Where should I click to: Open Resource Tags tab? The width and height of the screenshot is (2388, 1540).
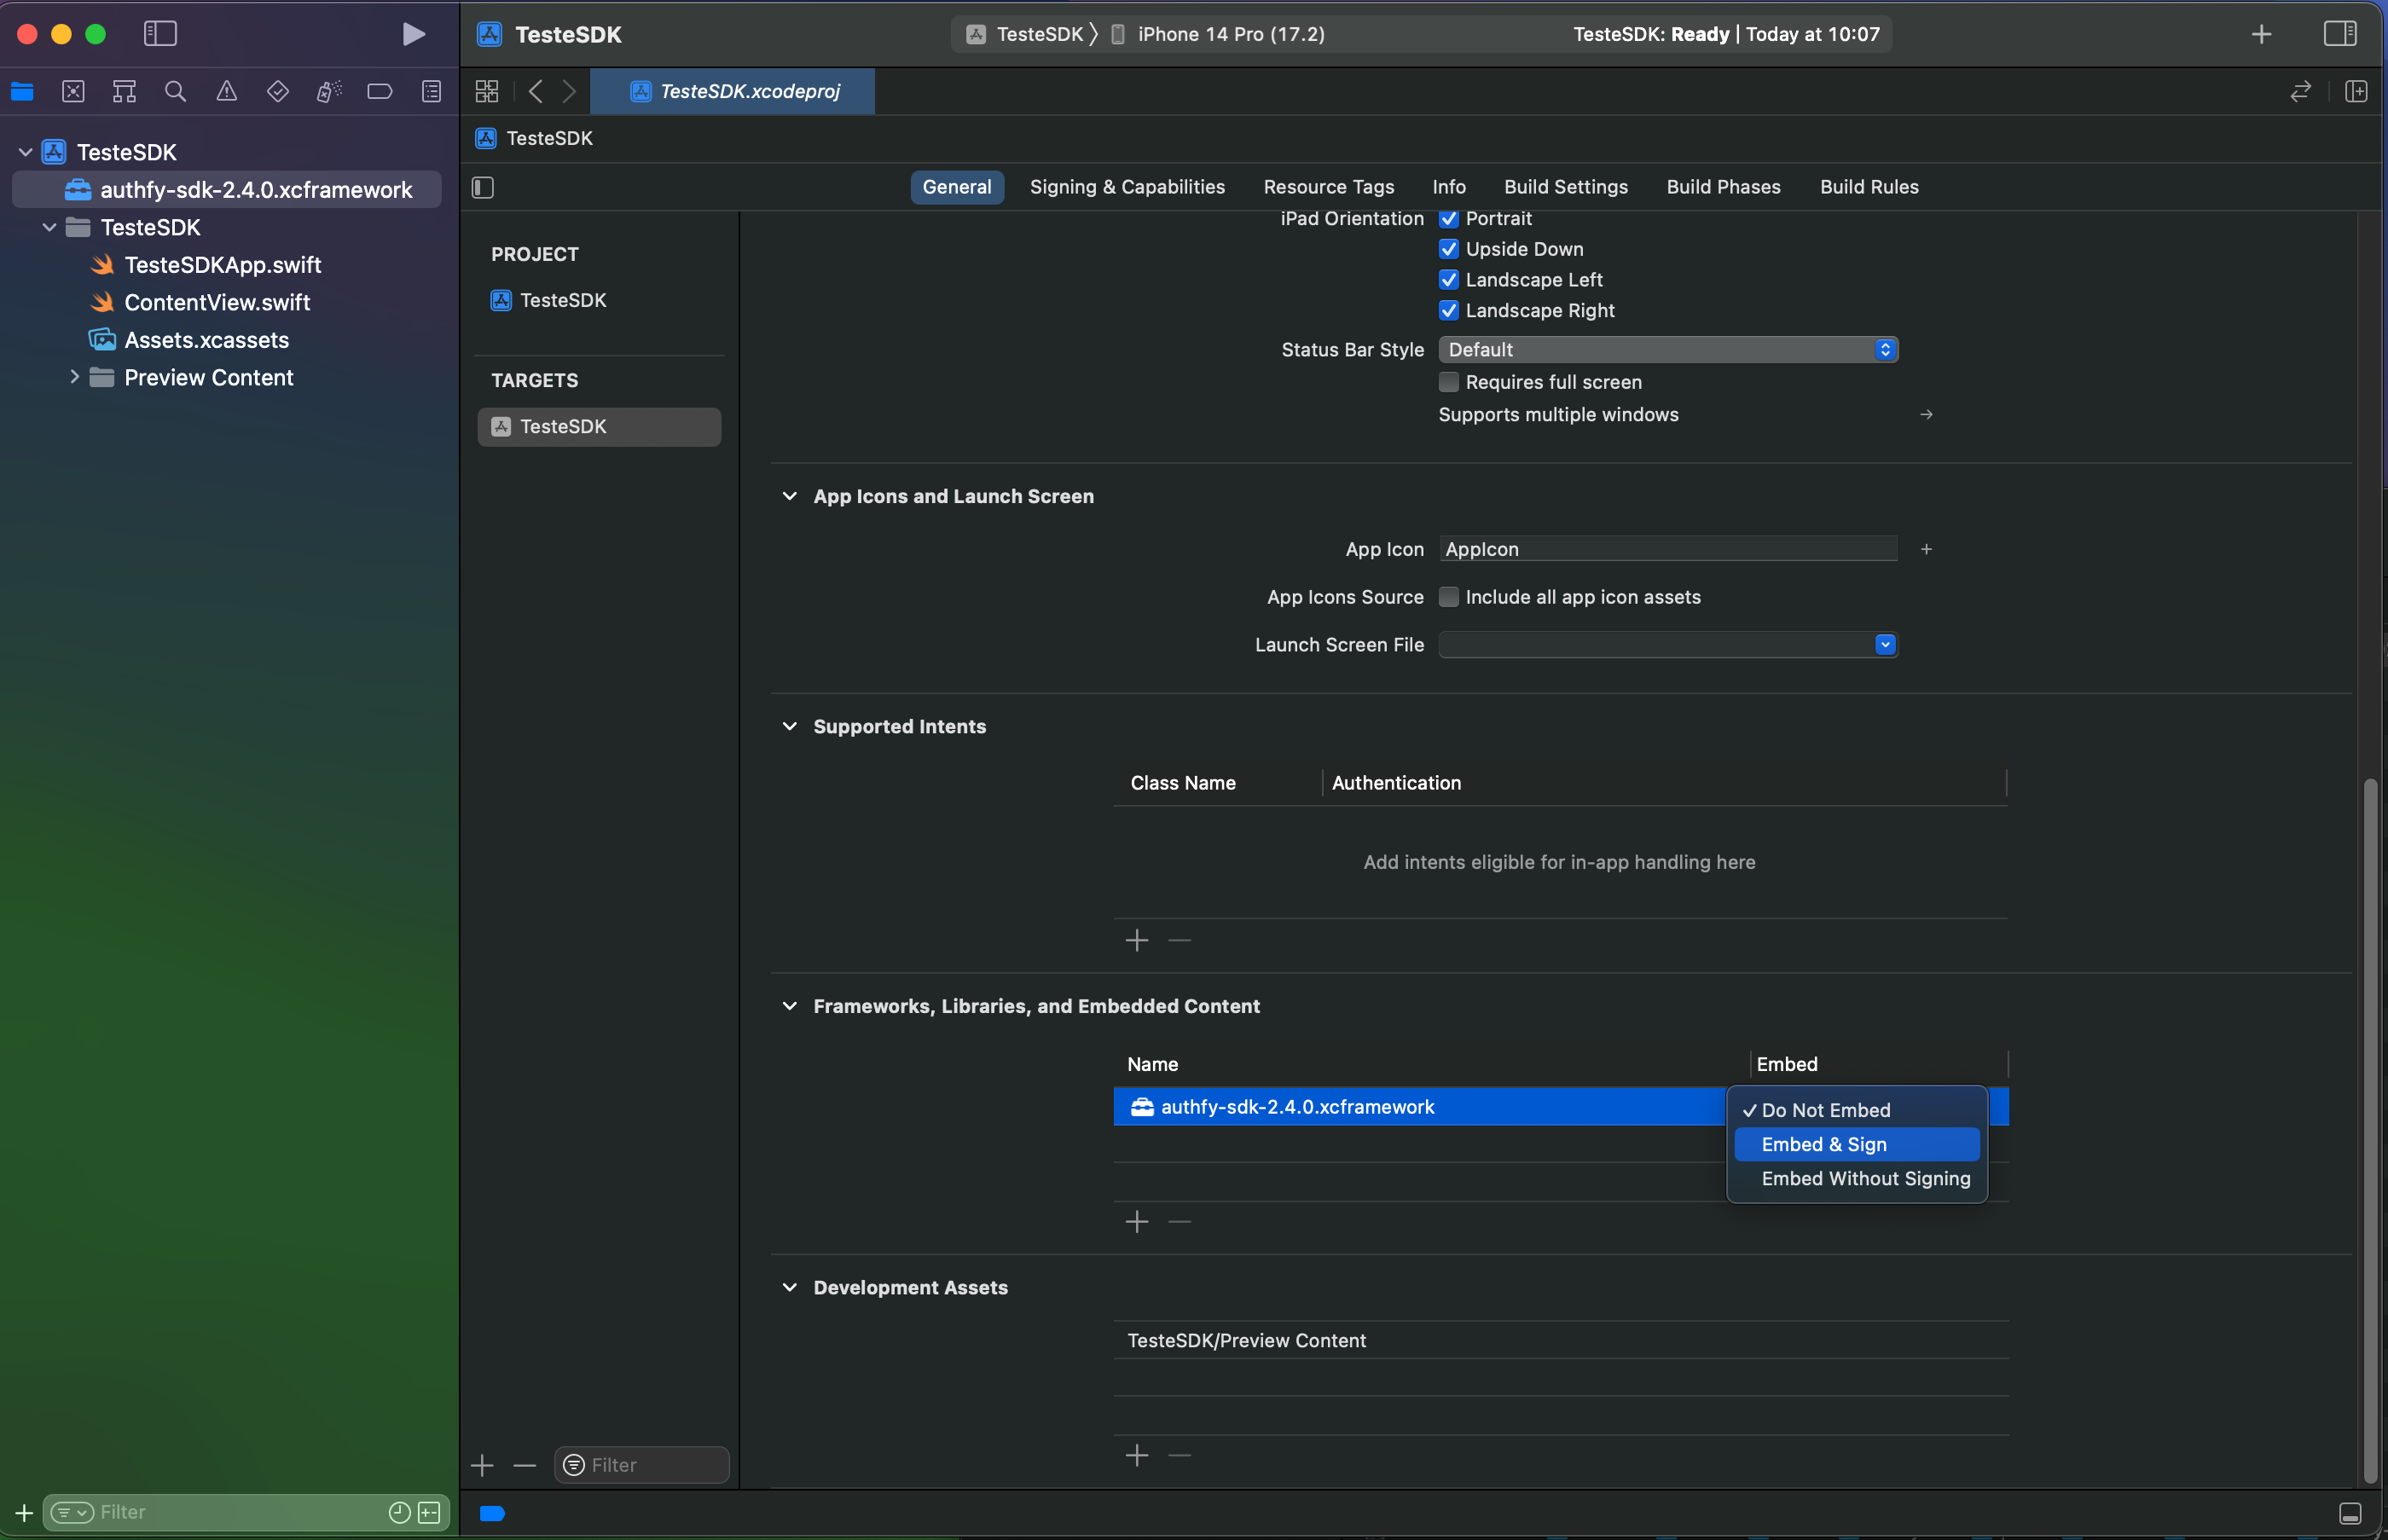coord(1328,187)
